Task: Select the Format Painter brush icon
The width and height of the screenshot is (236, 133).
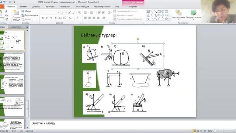Action: tap(6, 19)
